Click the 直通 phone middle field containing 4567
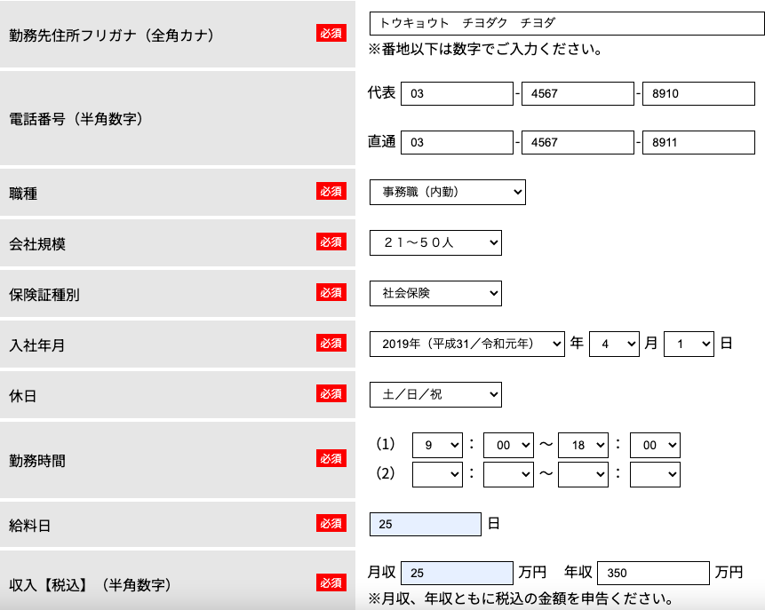Screen dimensions: 765x610 (578, 142)
